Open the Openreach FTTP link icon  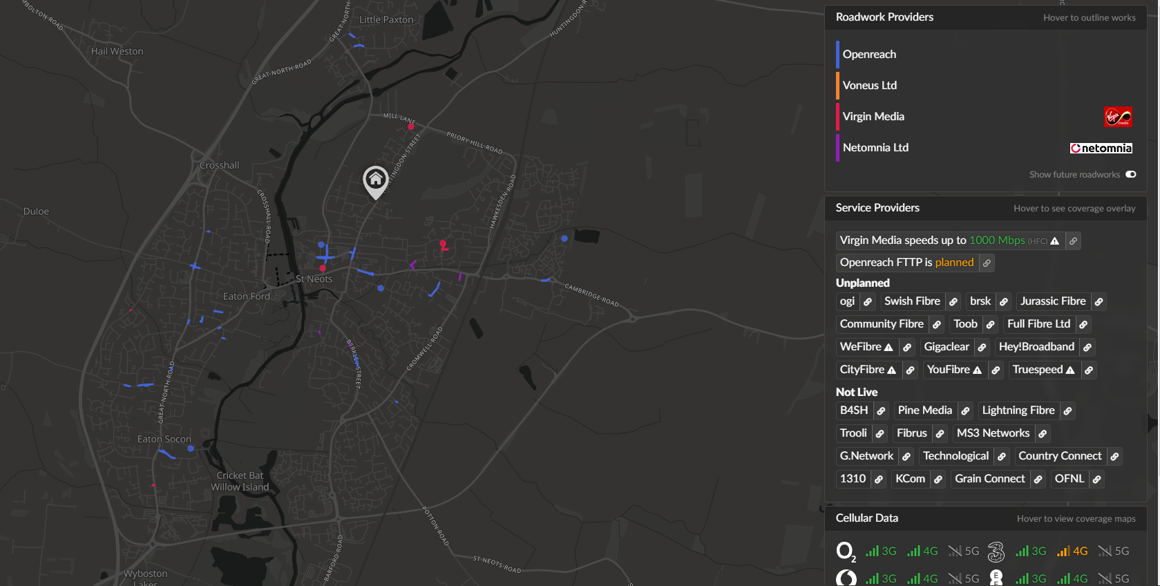[987, 263]
